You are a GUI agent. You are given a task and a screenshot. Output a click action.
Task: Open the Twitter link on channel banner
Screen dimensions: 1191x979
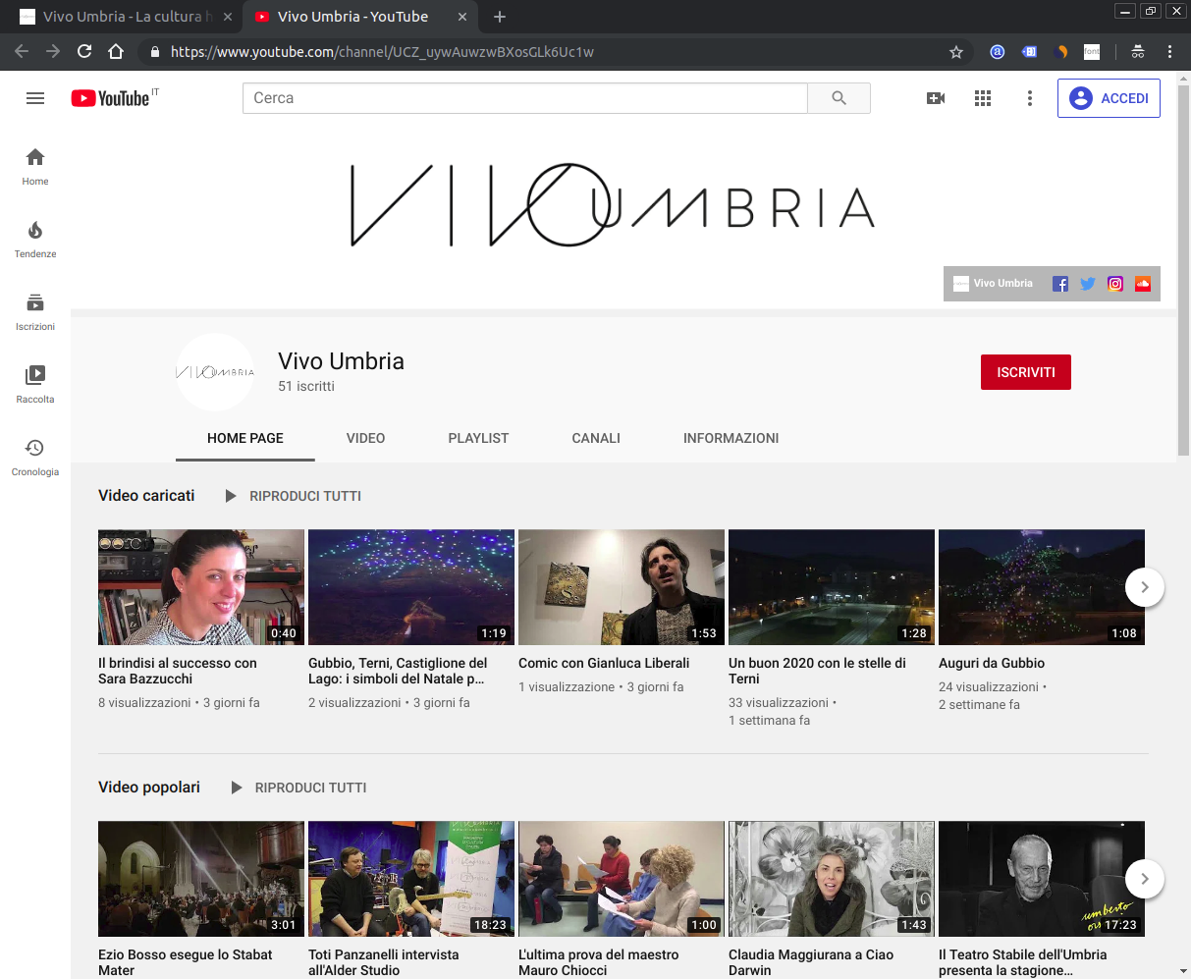click(1088, 284)
